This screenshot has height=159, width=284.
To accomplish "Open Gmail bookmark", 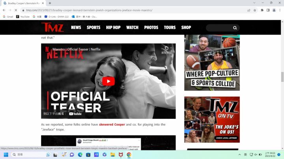I will 8,17.
